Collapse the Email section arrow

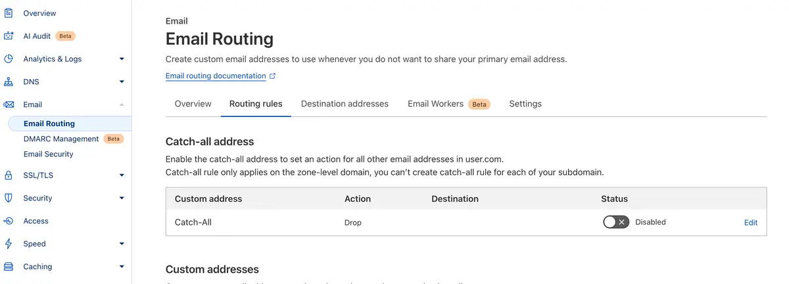pos(122,105)
